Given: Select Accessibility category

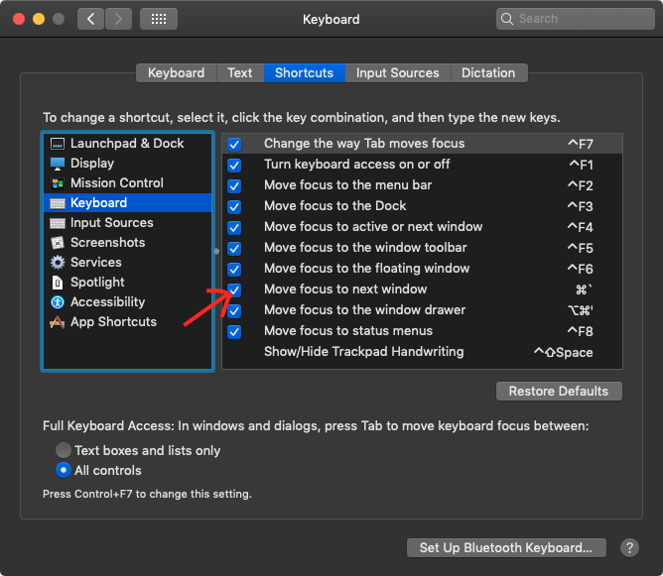Looking at the screenshot, I should click(127, 302).
